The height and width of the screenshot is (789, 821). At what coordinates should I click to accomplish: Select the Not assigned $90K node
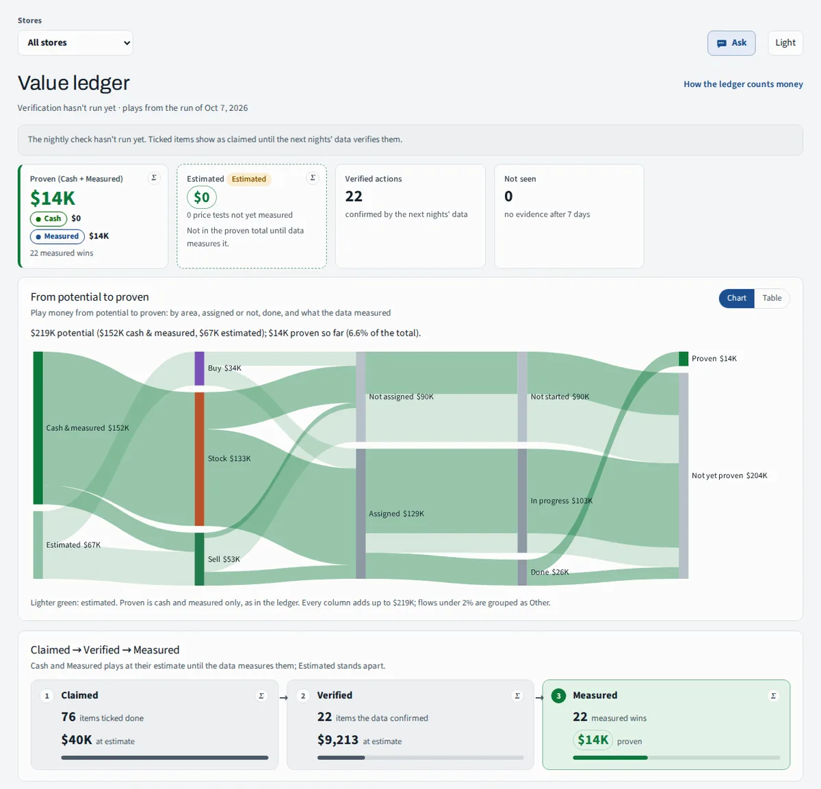[x=361, y=397]
